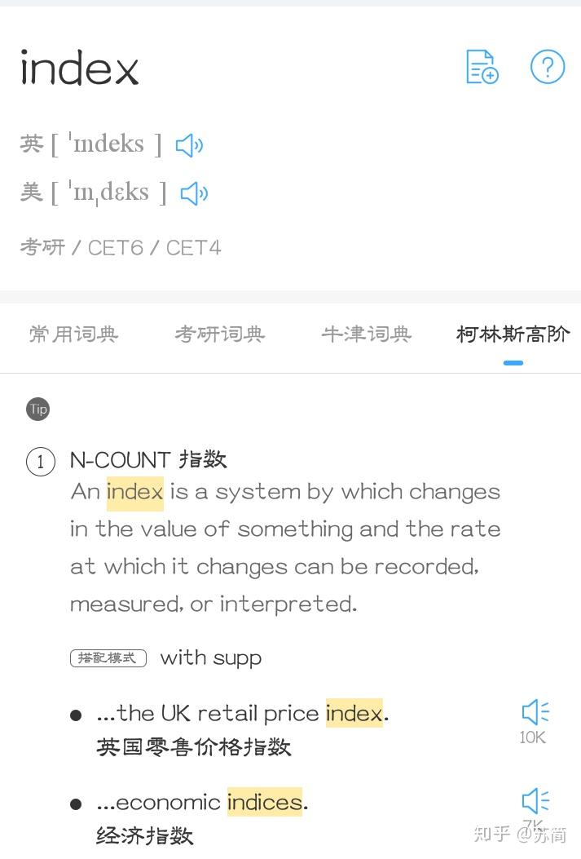Switch to the 考研词典 tab
581x859 pixels.
pos(219,334)
